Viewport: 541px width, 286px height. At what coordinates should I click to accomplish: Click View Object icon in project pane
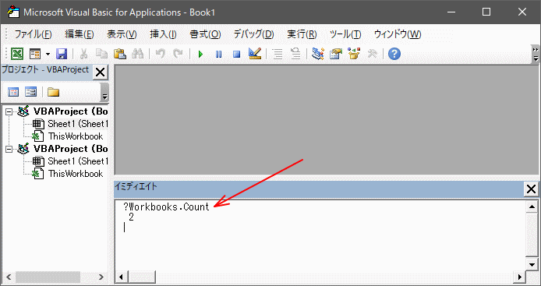(30, 92)
